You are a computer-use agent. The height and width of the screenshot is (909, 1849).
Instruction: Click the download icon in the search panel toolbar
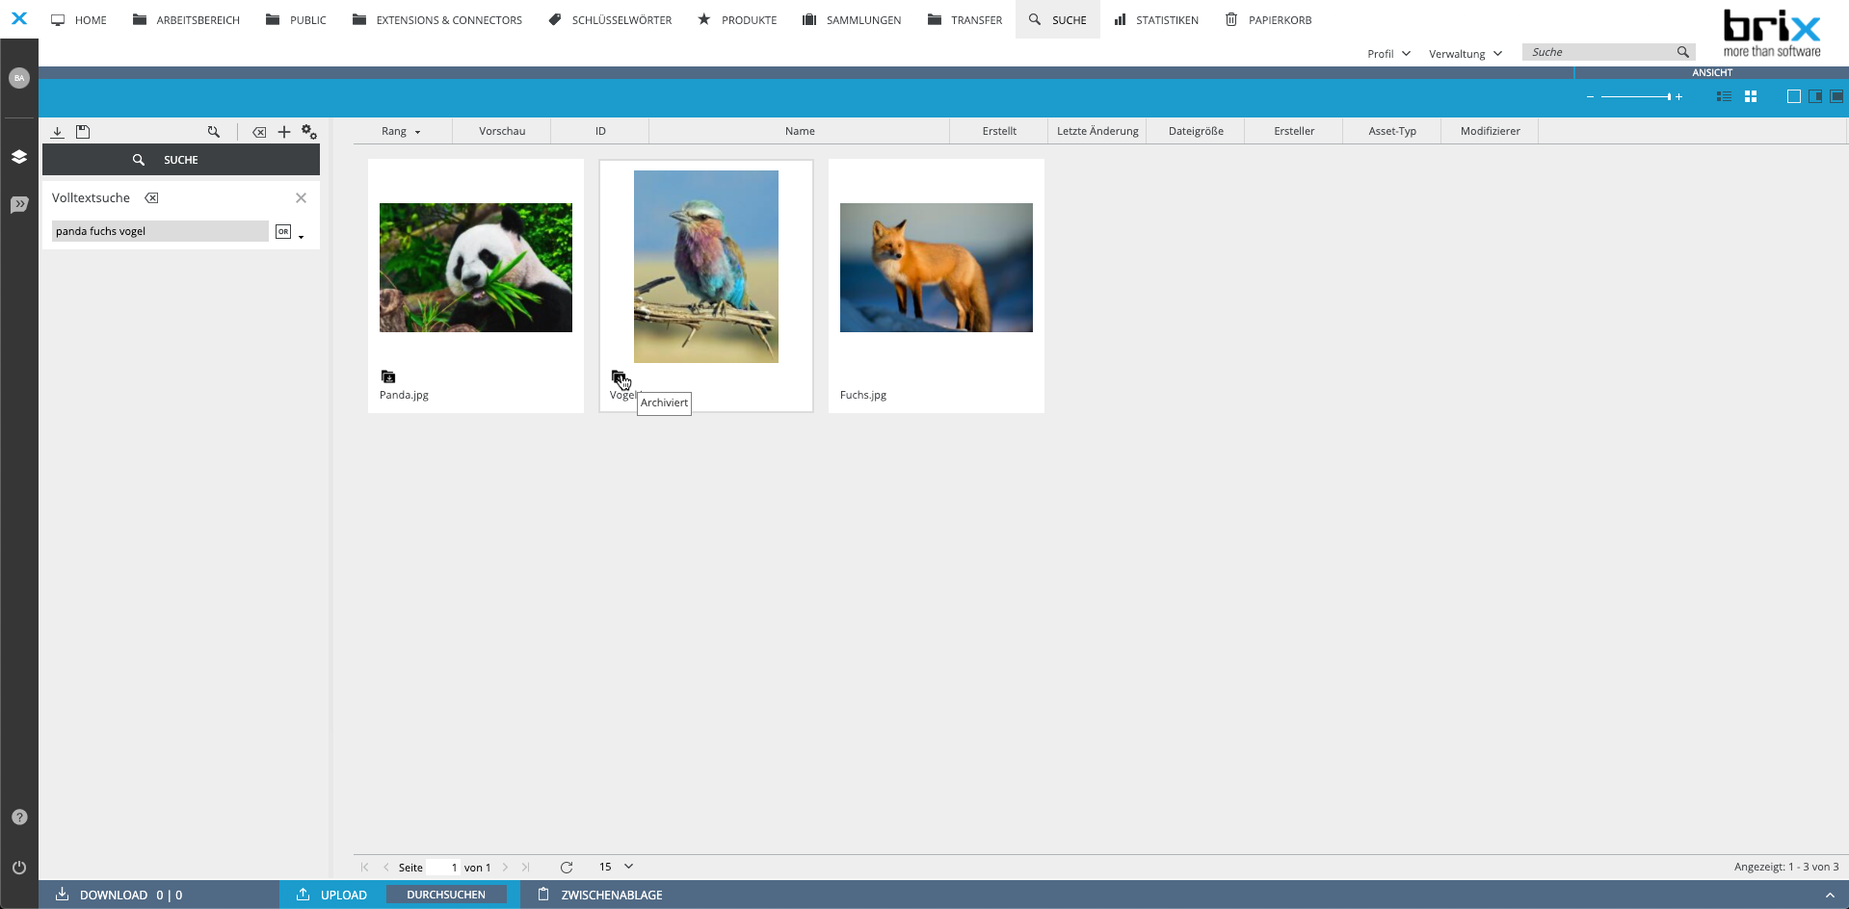point(57,132)
